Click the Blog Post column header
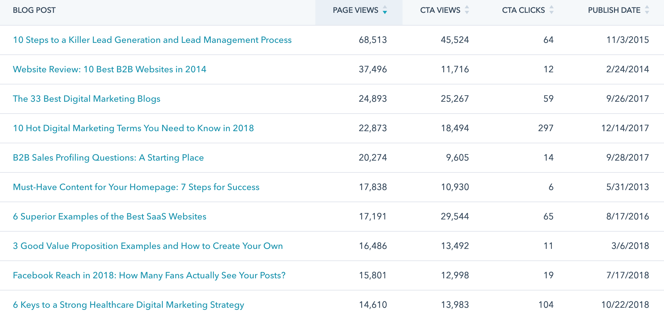The image size is (664, 318). point(34,10)
